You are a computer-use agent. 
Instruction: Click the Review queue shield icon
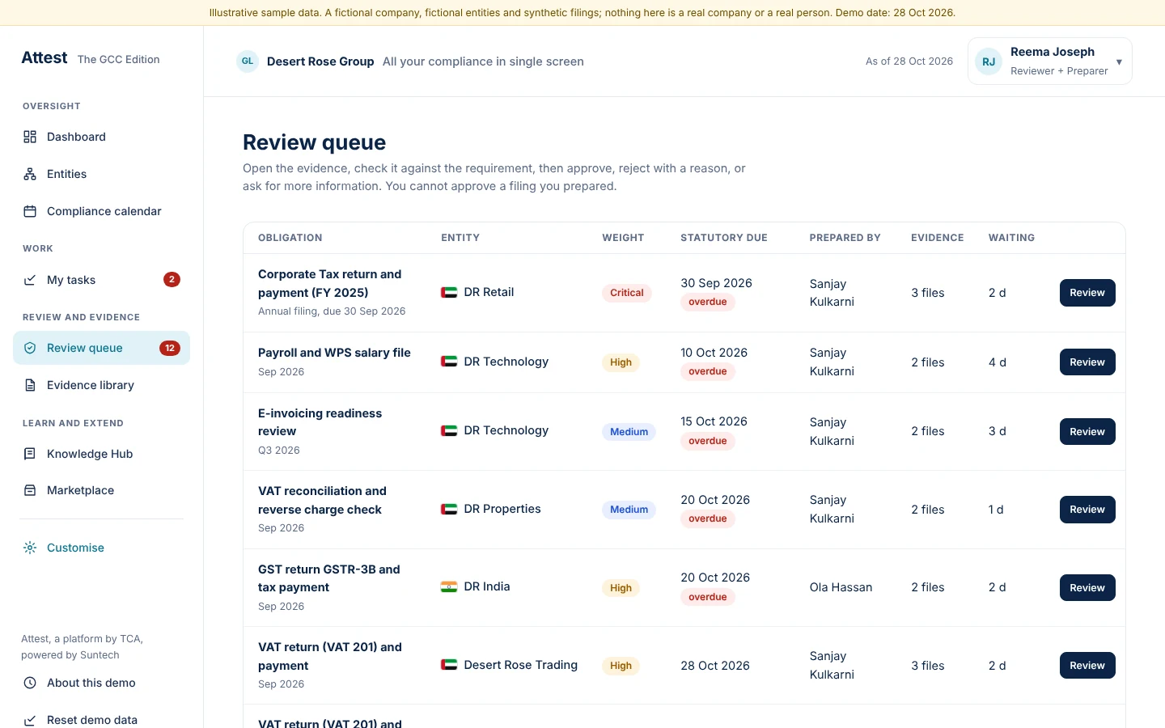(x=30, y=348)
